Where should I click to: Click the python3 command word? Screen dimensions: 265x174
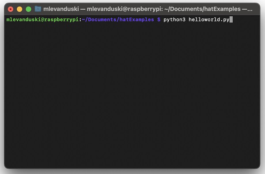tap(174, 20)
